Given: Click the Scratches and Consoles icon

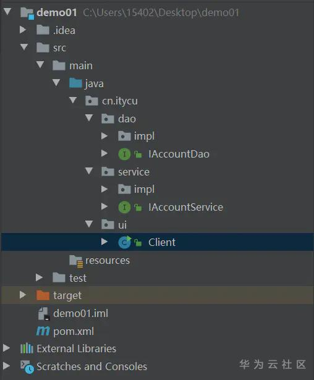Looking at the screenshot, I should [x=27, y=367].
